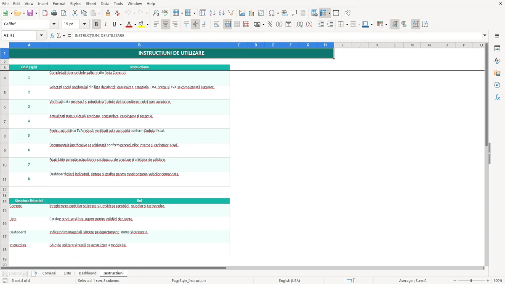This screenshot has height=284, width=505.
Task: Open Print Preview toggle
Action: tap(64, 13)
